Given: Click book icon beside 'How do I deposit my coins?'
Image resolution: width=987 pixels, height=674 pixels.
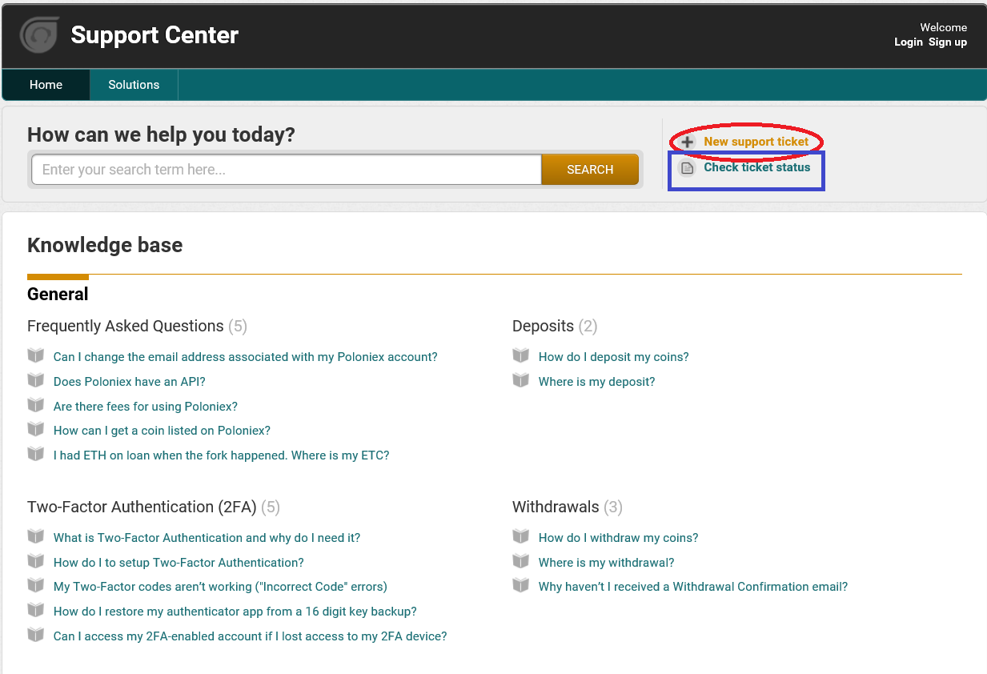Looking at the screenshot, I should (x=521, y=355).
